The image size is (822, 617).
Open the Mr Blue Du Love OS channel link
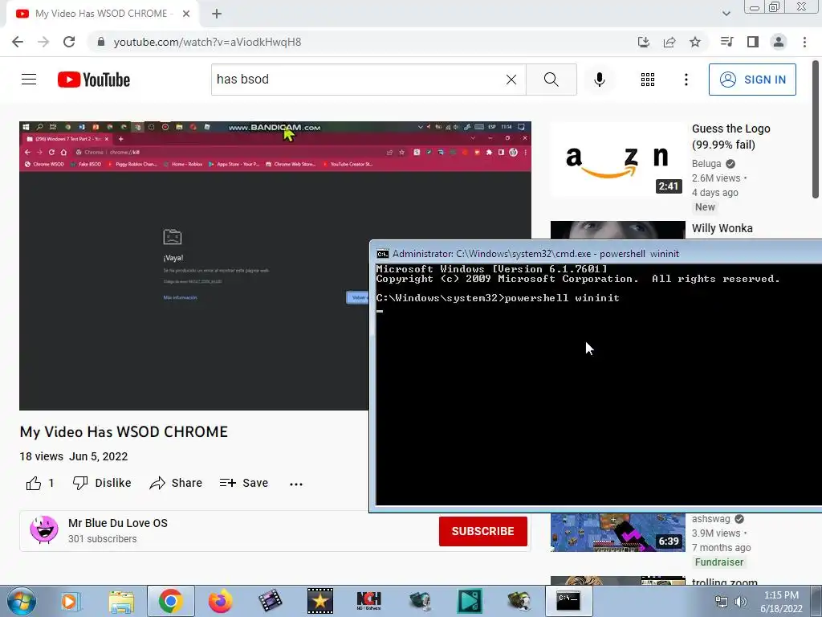[118, 523]
